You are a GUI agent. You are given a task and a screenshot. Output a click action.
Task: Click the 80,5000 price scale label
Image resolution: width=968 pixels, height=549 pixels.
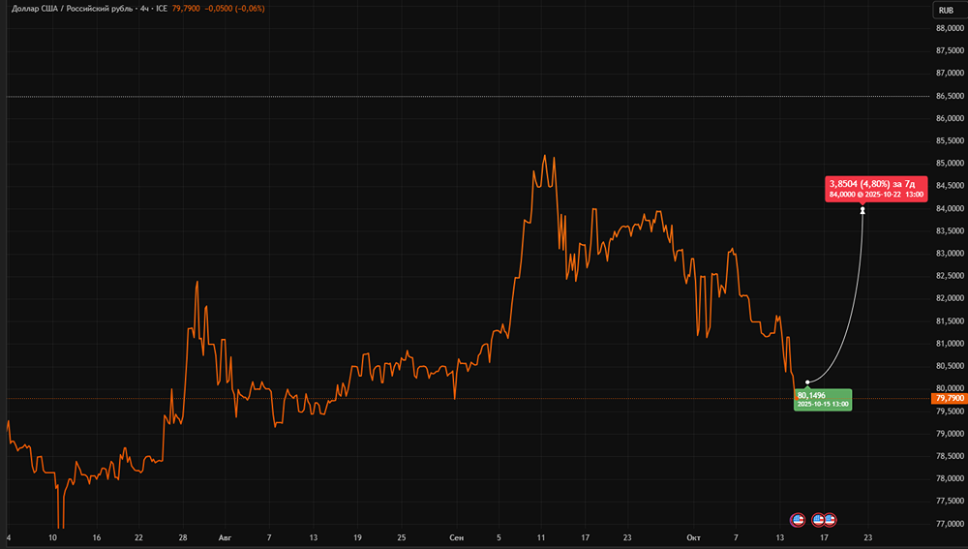(950, 366)
